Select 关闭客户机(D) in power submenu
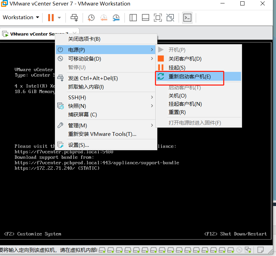The image size is (276, 256). pyautogui.click(x=199, y=59)
